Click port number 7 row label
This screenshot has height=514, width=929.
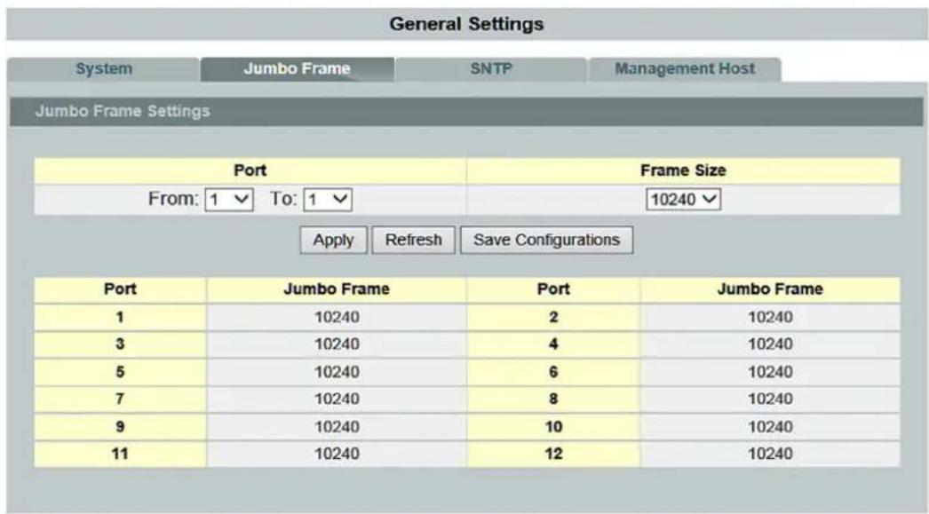(x=120, y=399)
